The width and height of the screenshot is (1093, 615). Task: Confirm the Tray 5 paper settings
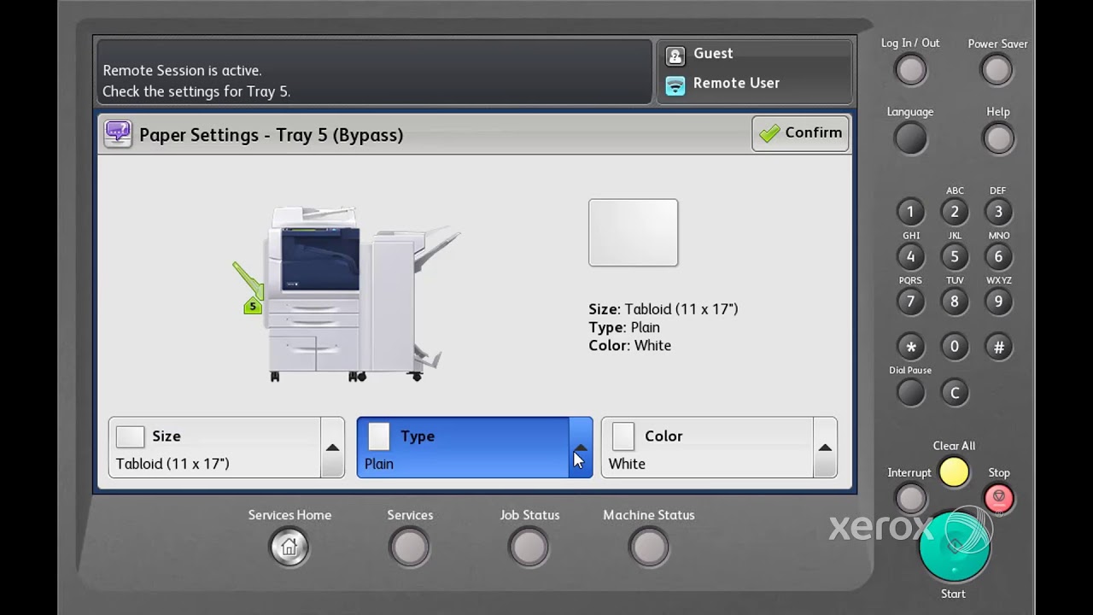(800, 133)
